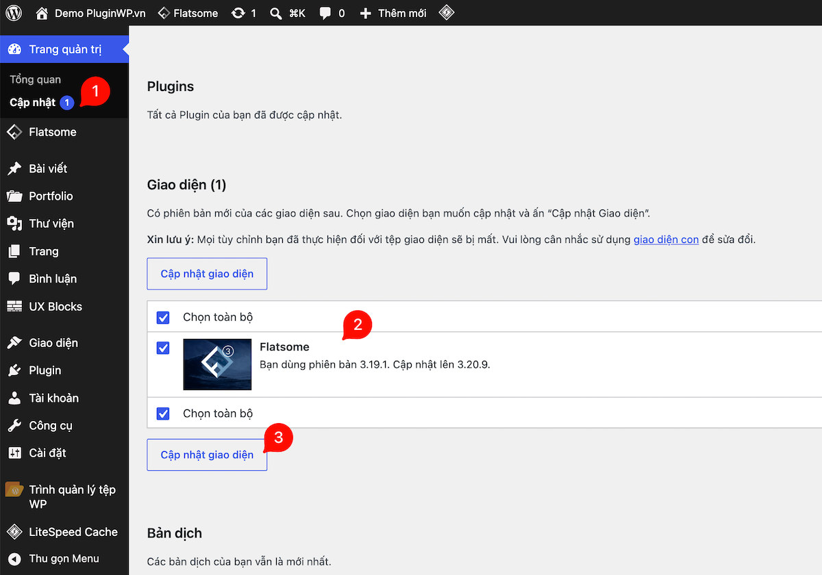The image size is (822, 575).
Task: Click the speech bubble icon for Bình luận
Action: (14, 279)
